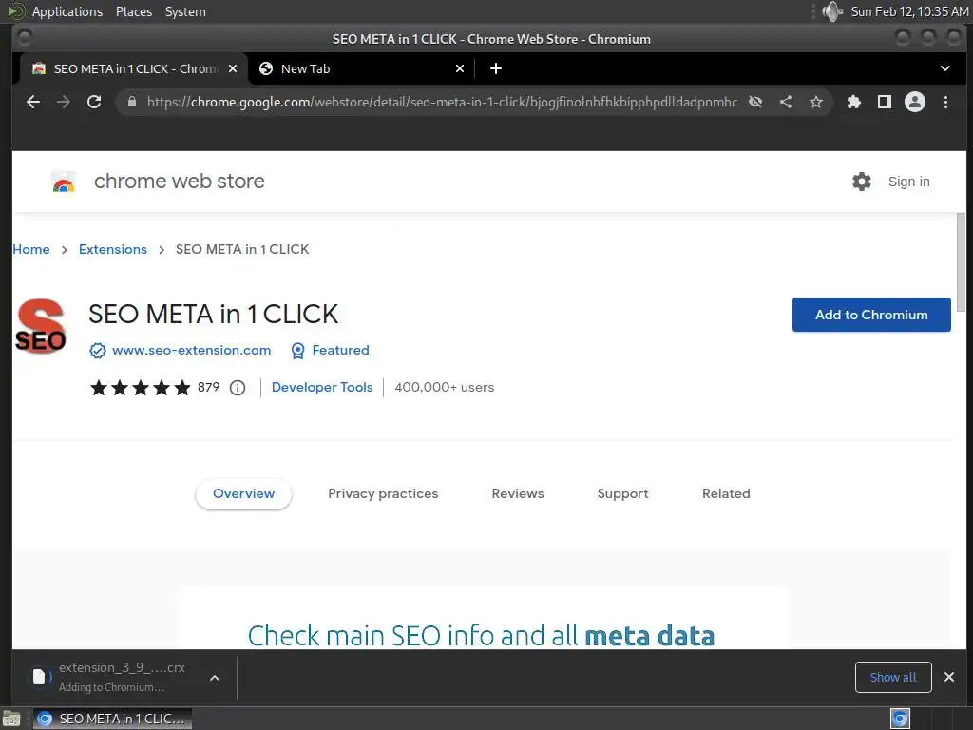Viewport: 973px width, 730px height.
Task: Sign in to Chrome Web Store
Action: click(908, 182)
